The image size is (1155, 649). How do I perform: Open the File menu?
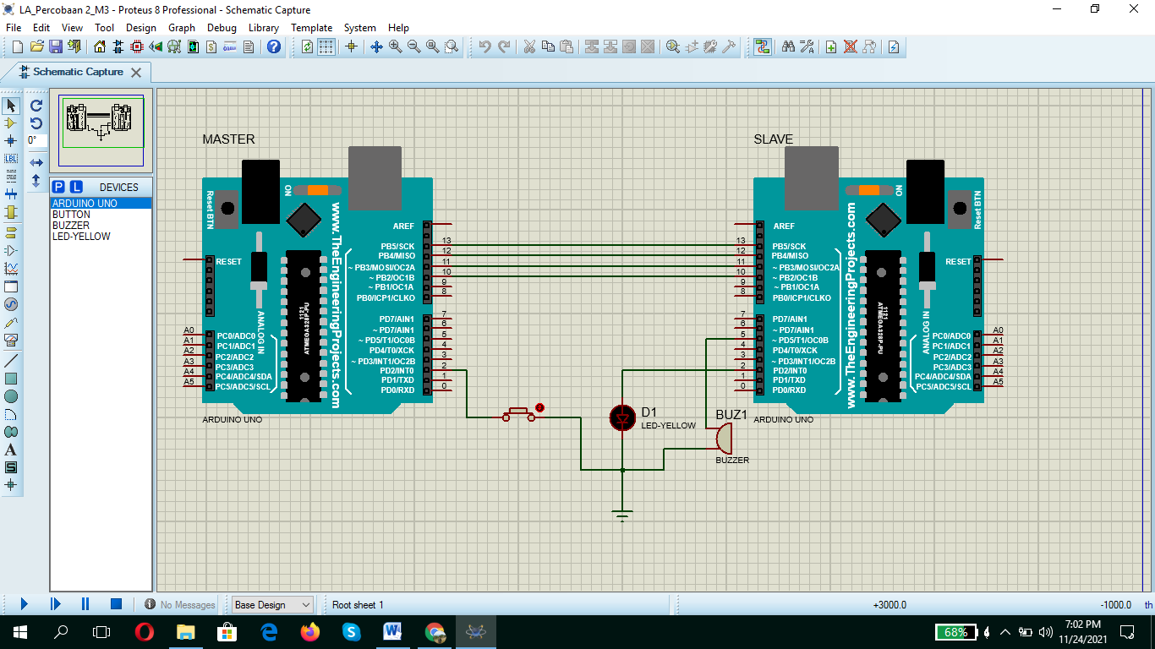[x=14, y=28]
